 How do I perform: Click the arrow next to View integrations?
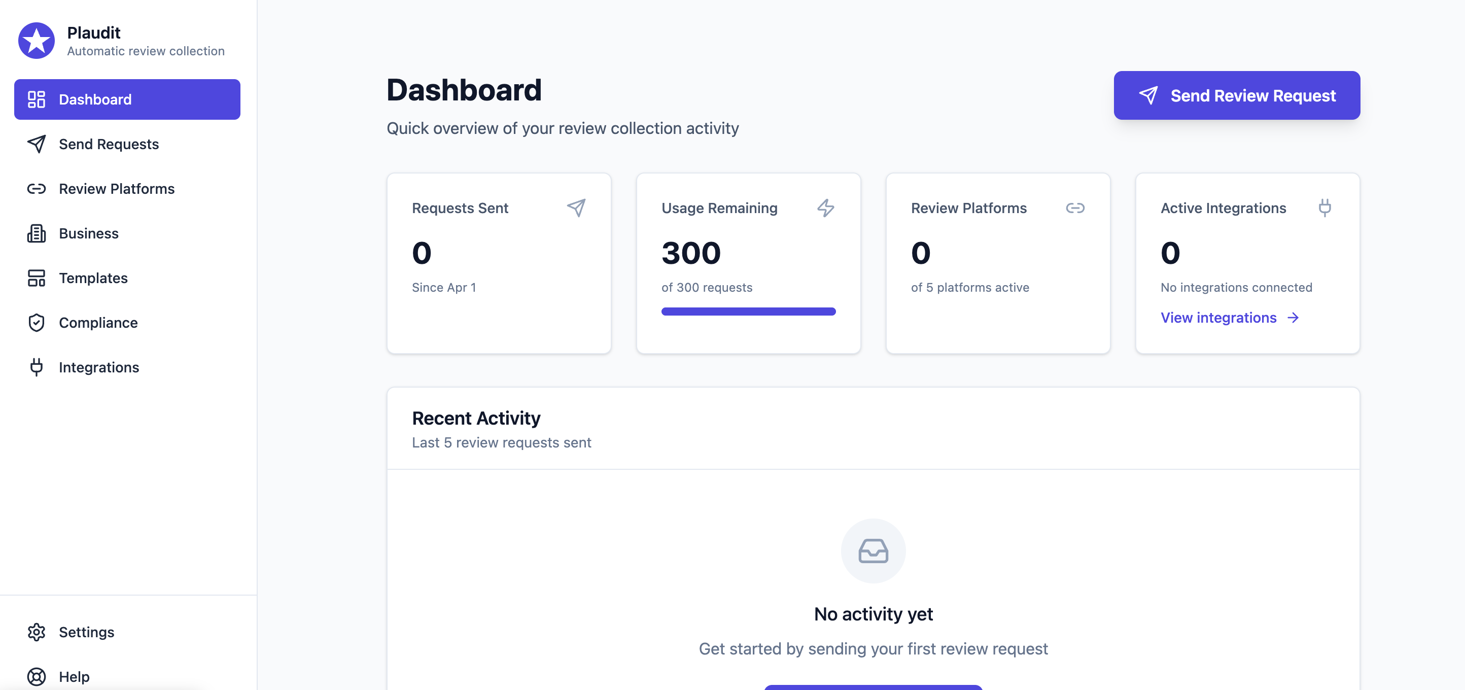coord(1293,318)
